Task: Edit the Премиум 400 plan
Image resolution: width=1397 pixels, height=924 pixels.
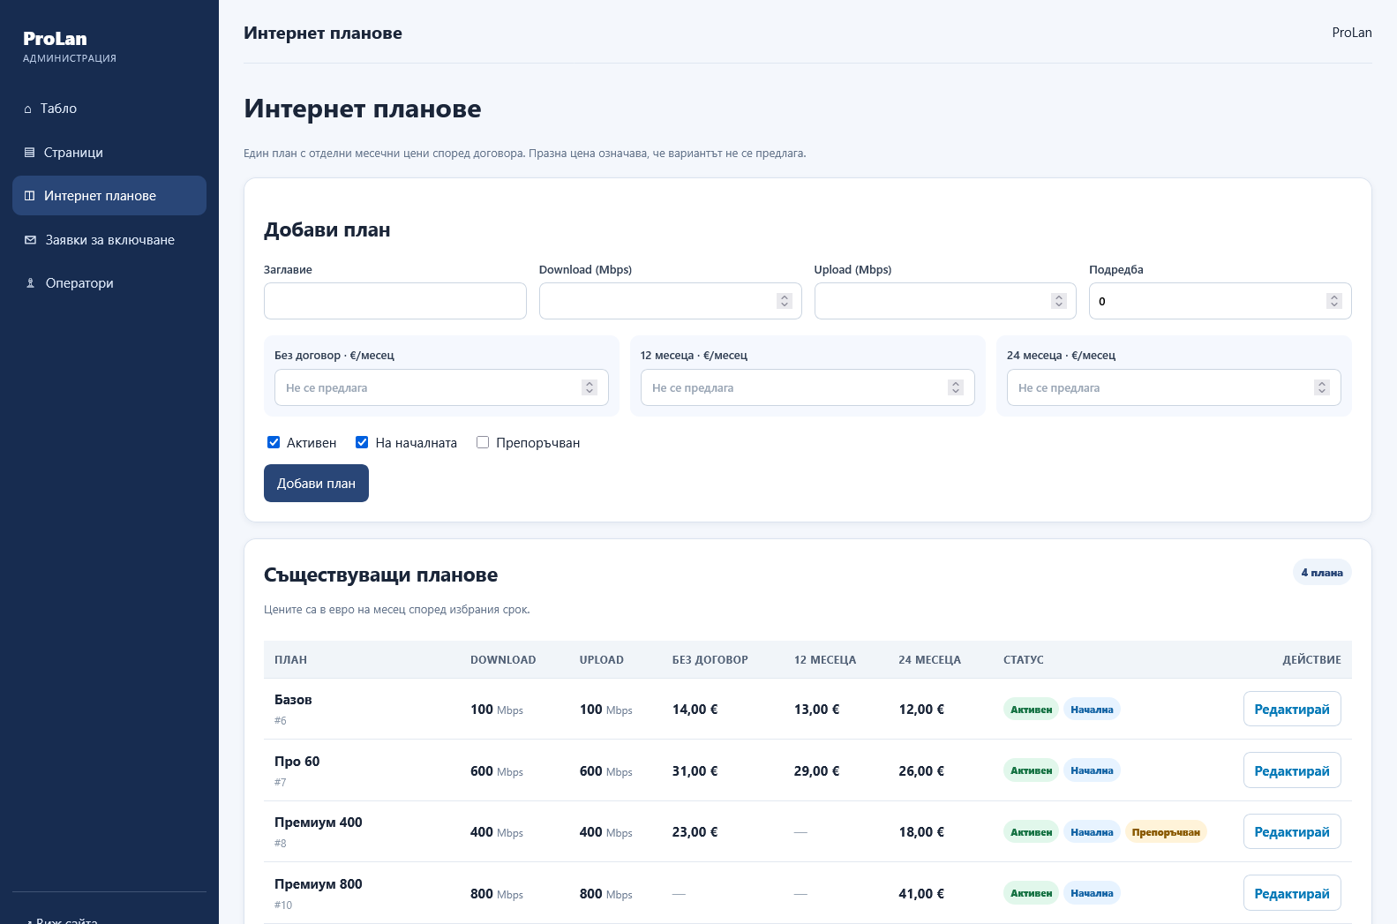Action: [1292, 831]
